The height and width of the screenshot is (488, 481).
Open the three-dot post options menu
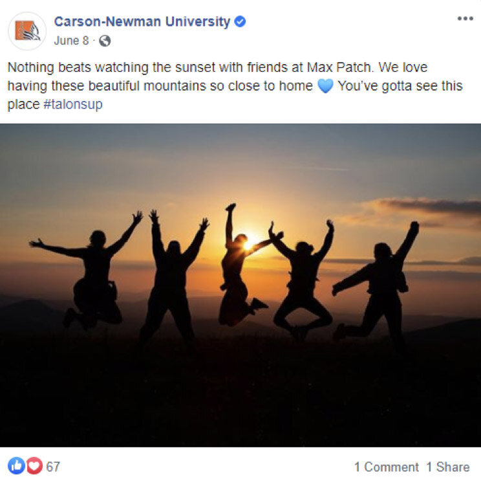465,19
